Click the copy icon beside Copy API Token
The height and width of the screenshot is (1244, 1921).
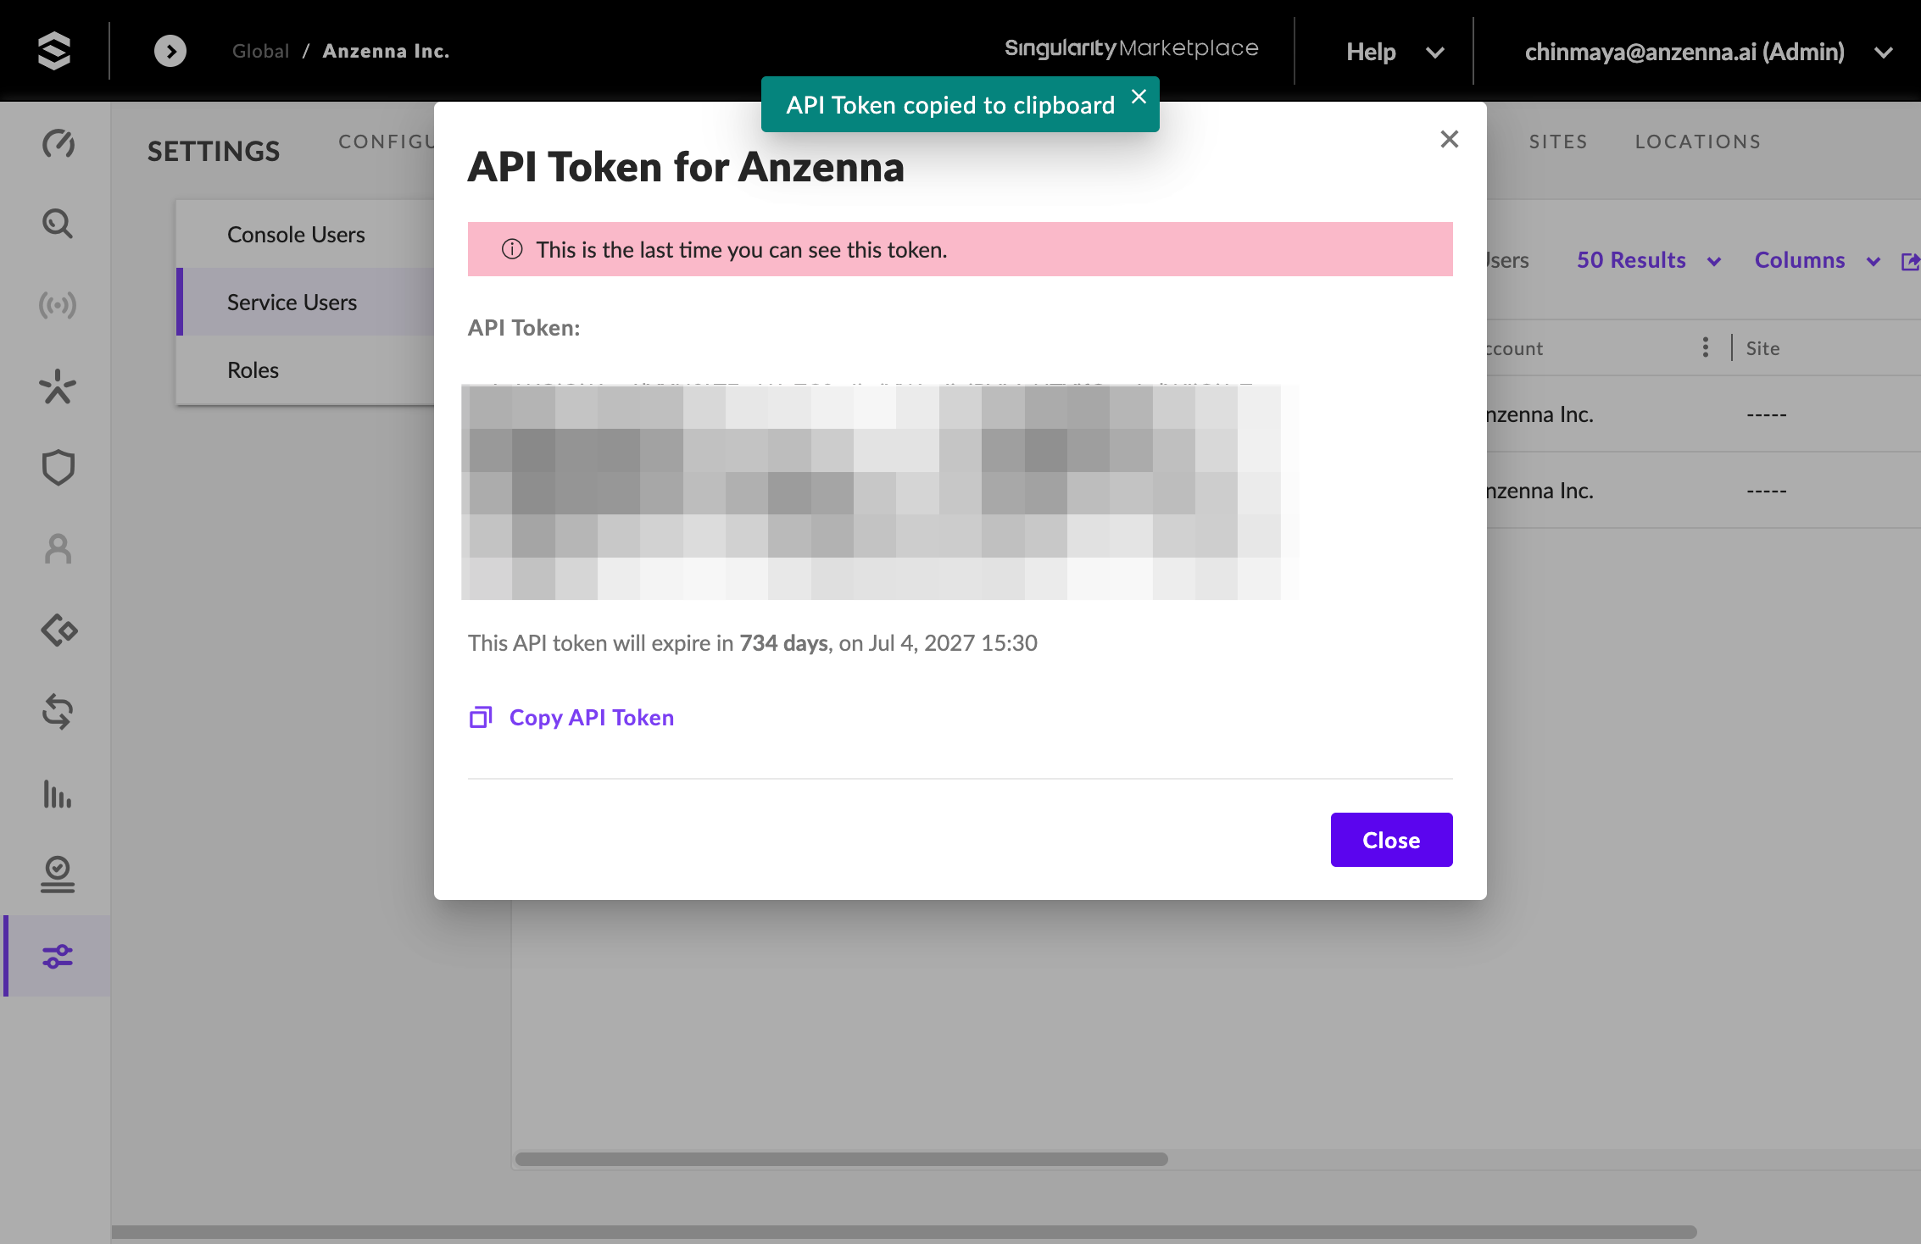tap(481, 718)
